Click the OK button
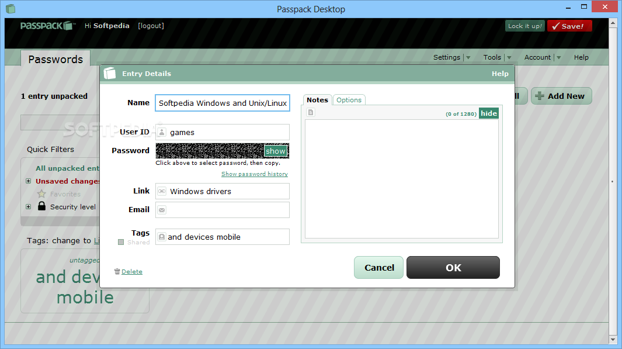The image size is (622, 349). click(453, 268)
